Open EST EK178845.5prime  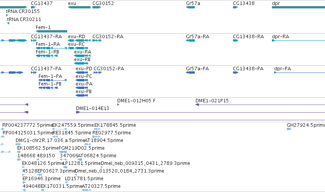(115, 125)
